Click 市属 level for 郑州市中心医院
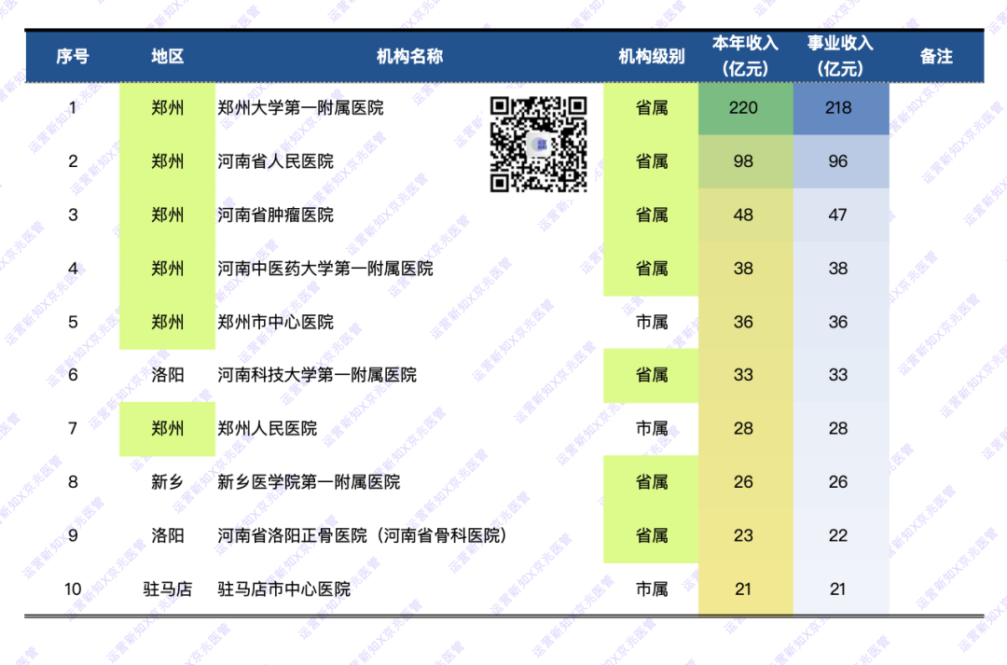The width and height of the screenshot is (1007, 665). [x=651, y=322]
